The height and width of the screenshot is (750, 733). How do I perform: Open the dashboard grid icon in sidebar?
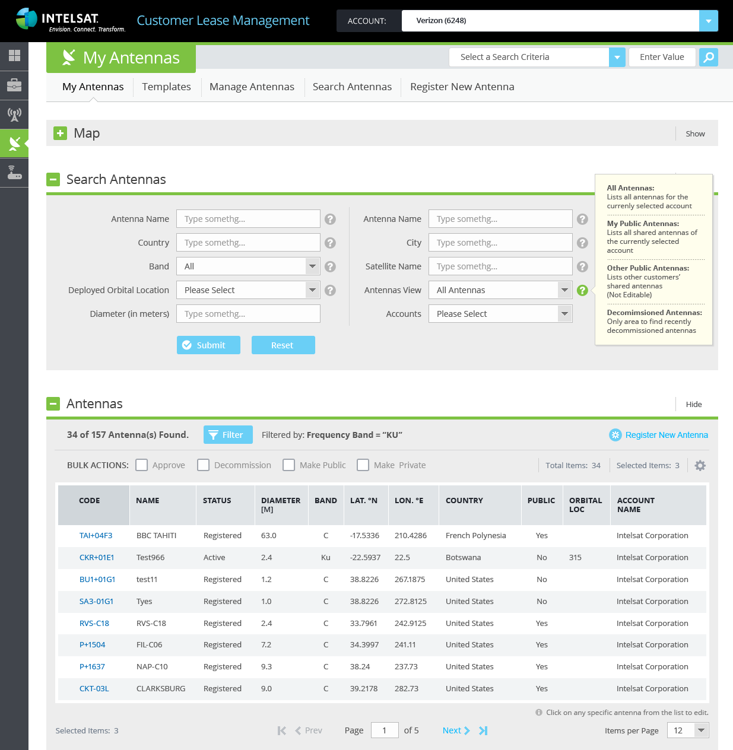click(14, 56)
